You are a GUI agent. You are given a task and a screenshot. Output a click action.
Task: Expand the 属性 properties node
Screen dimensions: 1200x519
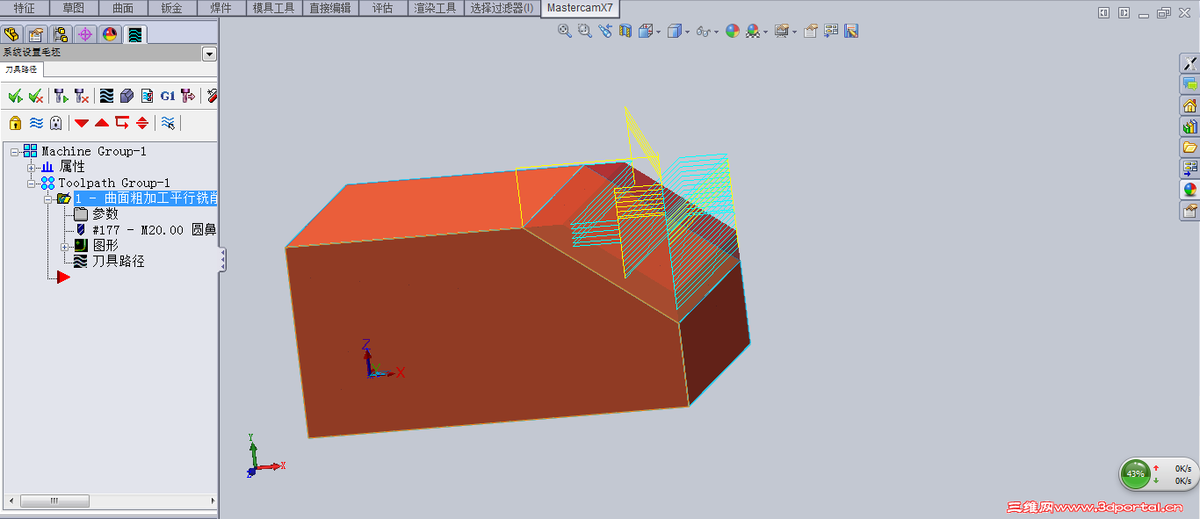(x=32, y=167)
